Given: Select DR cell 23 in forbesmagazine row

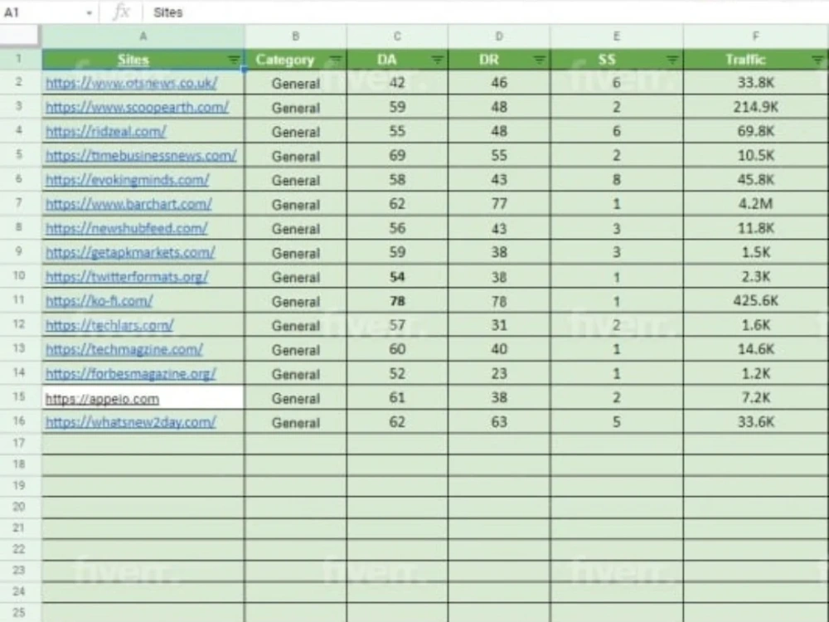Looking at the screenshot, I should pyautogui.click(x=498, y=375).
